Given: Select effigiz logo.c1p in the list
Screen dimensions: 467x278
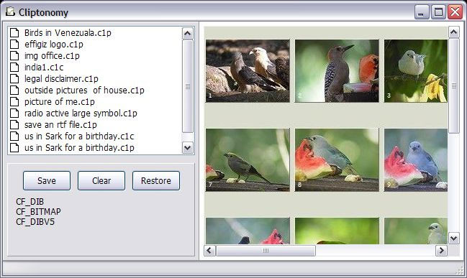Looking at the screenshot, I should pyautogui.click(x=54, y=44).
